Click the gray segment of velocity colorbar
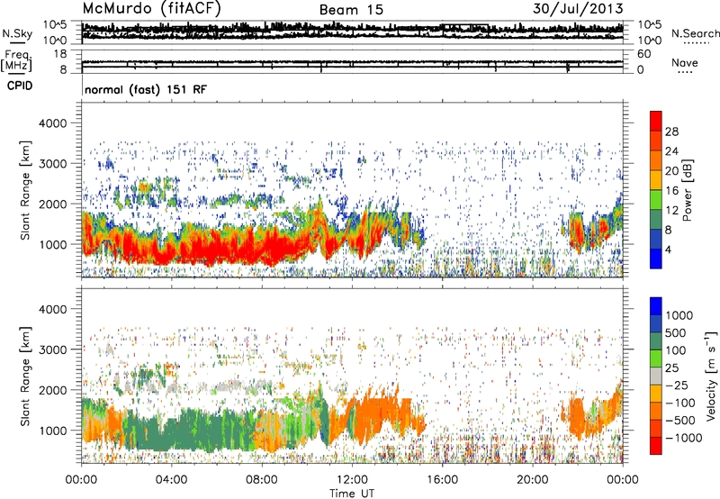Image resolution: width=720 pixels, height=499 pixels. 656,377
